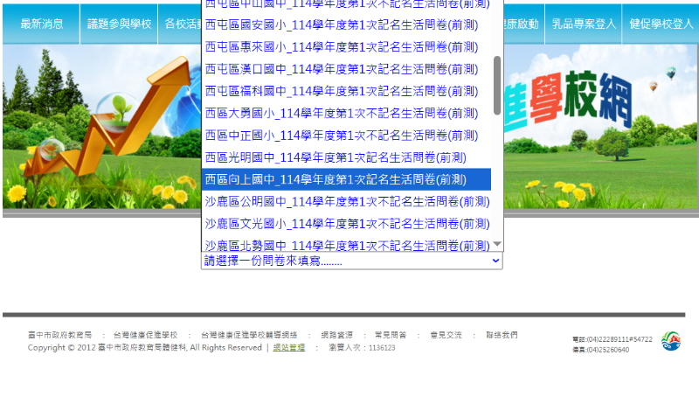Select 沙鹿區文光國小 questionnaire option

342,224
